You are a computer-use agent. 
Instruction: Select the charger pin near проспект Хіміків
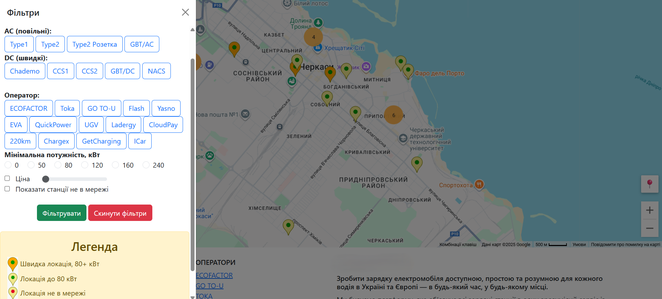click(288, 227)
